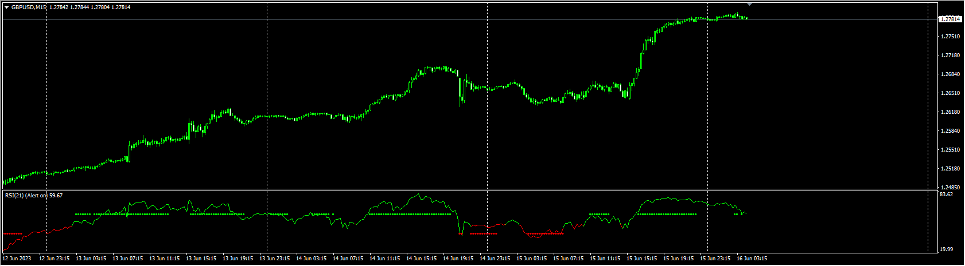
Task: Click the 14 Jun 11:15 time label
Action: (x=384, y=259)
